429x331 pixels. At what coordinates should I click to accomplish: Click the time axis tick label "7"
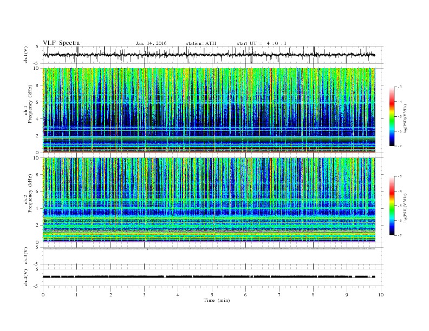click(279, 295)
